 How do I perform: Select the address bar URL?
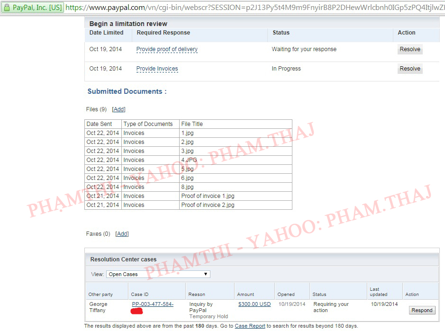pos(255,8)
